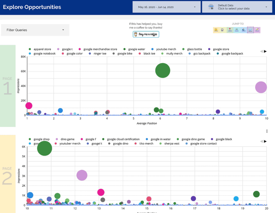The width and height of the screenshot is (275, 213).
Task: Click purple bubble near position 17, Page 2
Action: point(193,199)
